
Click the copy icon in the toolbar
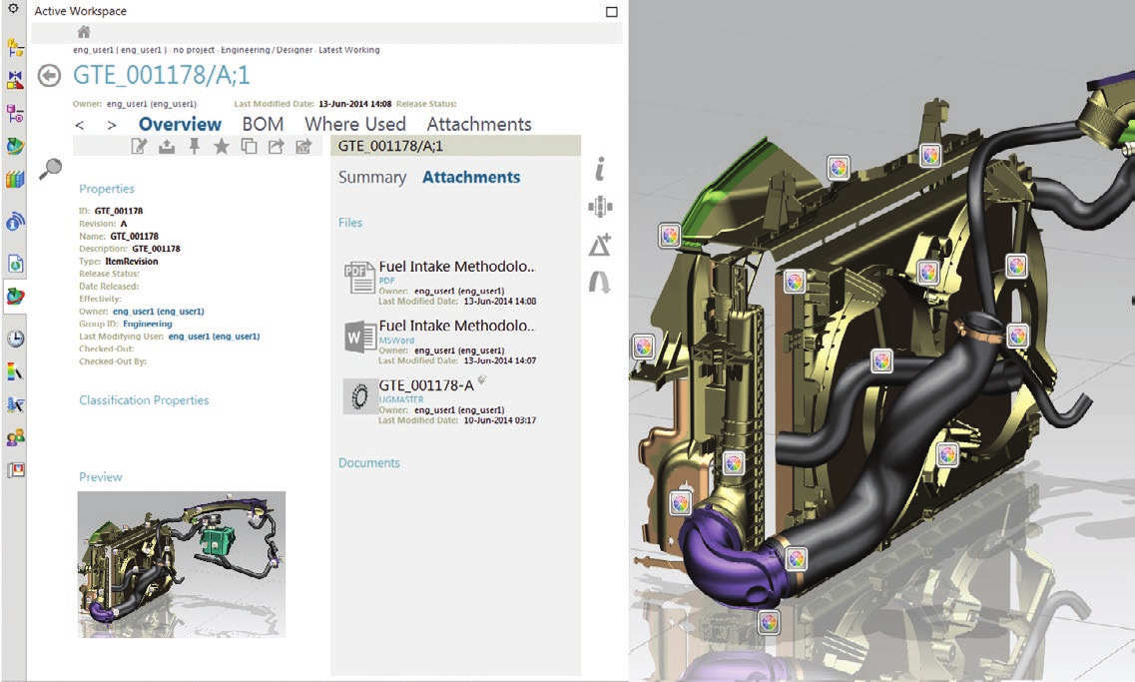click(250, 146)
